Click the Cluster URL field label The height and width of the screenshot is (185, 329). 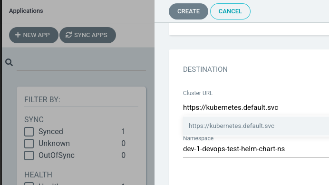(198, 93)
